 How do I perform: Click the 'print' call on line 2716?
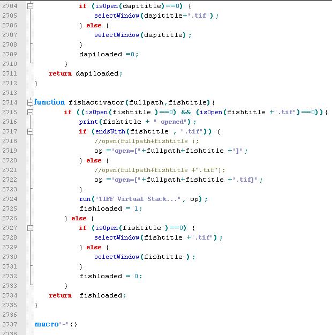pos(88,122)
